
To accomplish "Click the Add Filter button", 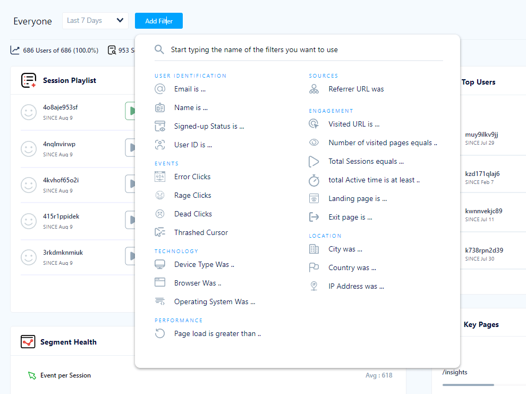I will tap(158, 21).
